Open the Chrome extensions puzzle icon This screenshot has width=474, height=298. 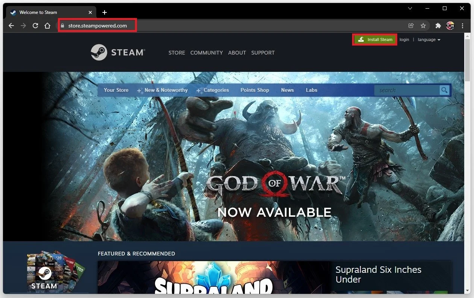click(x=438, y=26)
